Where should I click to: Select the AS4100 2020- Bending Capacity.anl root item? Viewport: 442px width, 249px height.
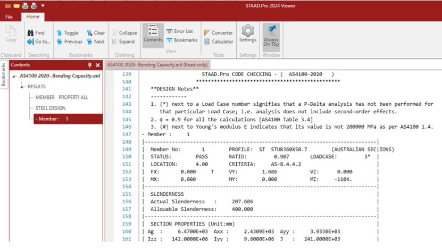(x=60, y=76)
